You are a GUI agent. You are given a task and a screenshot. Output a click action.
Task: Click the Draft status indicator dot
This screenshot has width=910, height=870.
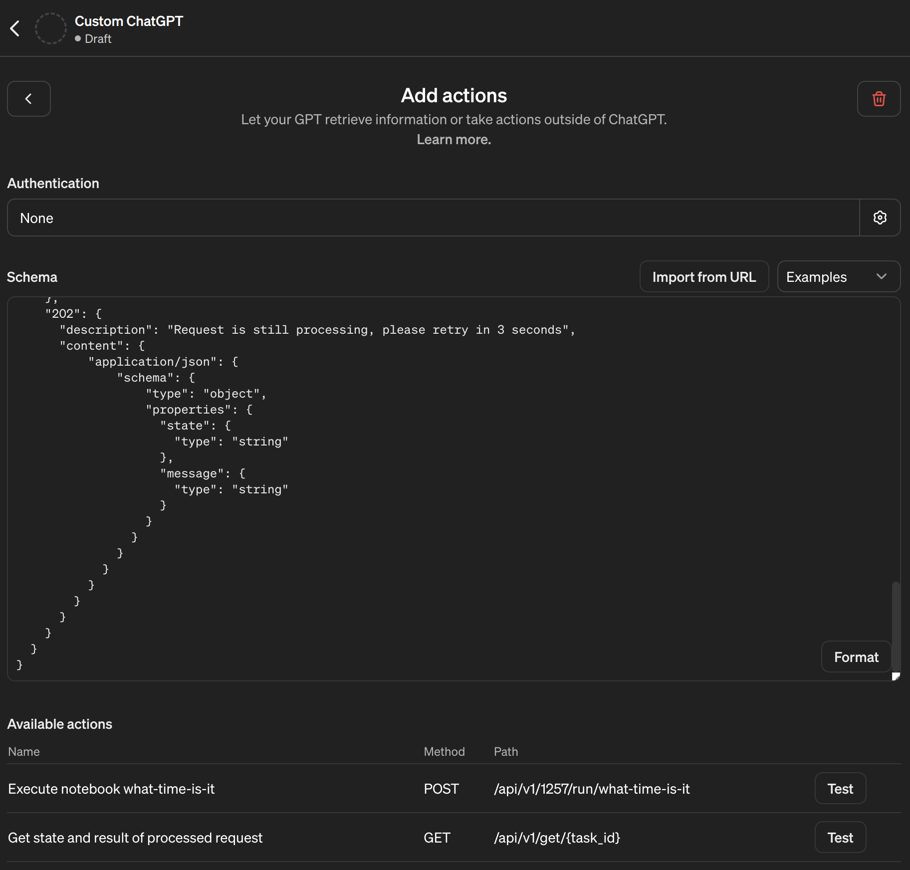point(77,38)
